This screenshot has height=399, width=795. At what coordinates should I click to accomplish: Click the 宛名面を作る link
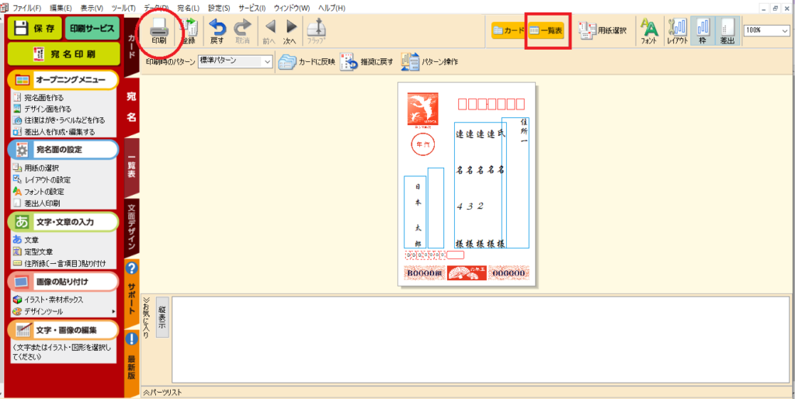(43, 98)
